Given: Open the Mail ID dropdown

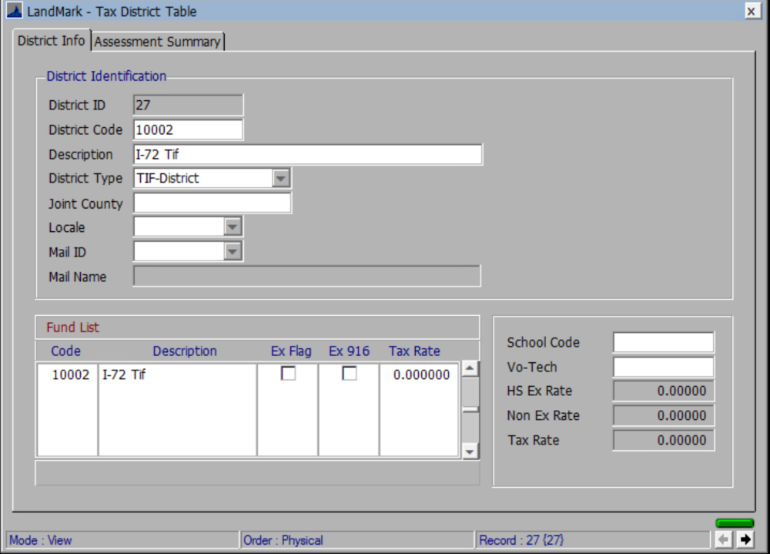Looking at the screenshot, I should pos(233,251).
